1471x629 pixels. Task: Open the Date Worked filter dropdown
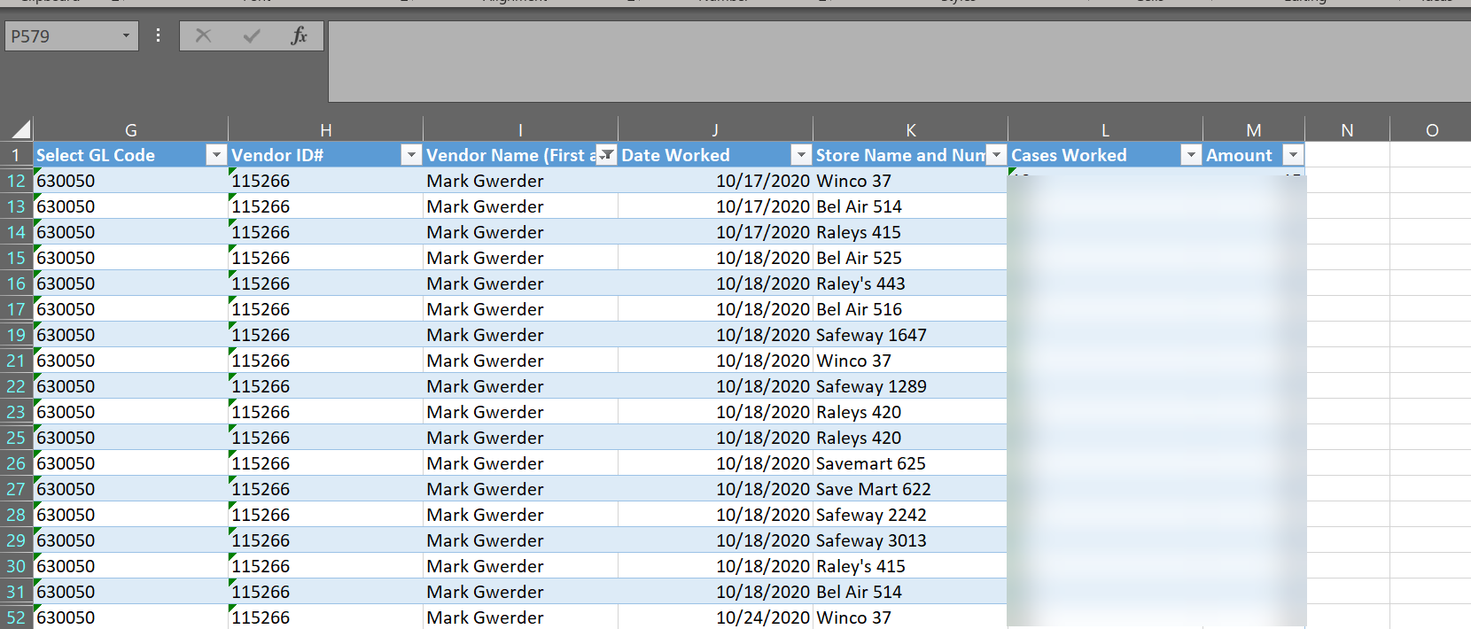(x=800, y=155)
